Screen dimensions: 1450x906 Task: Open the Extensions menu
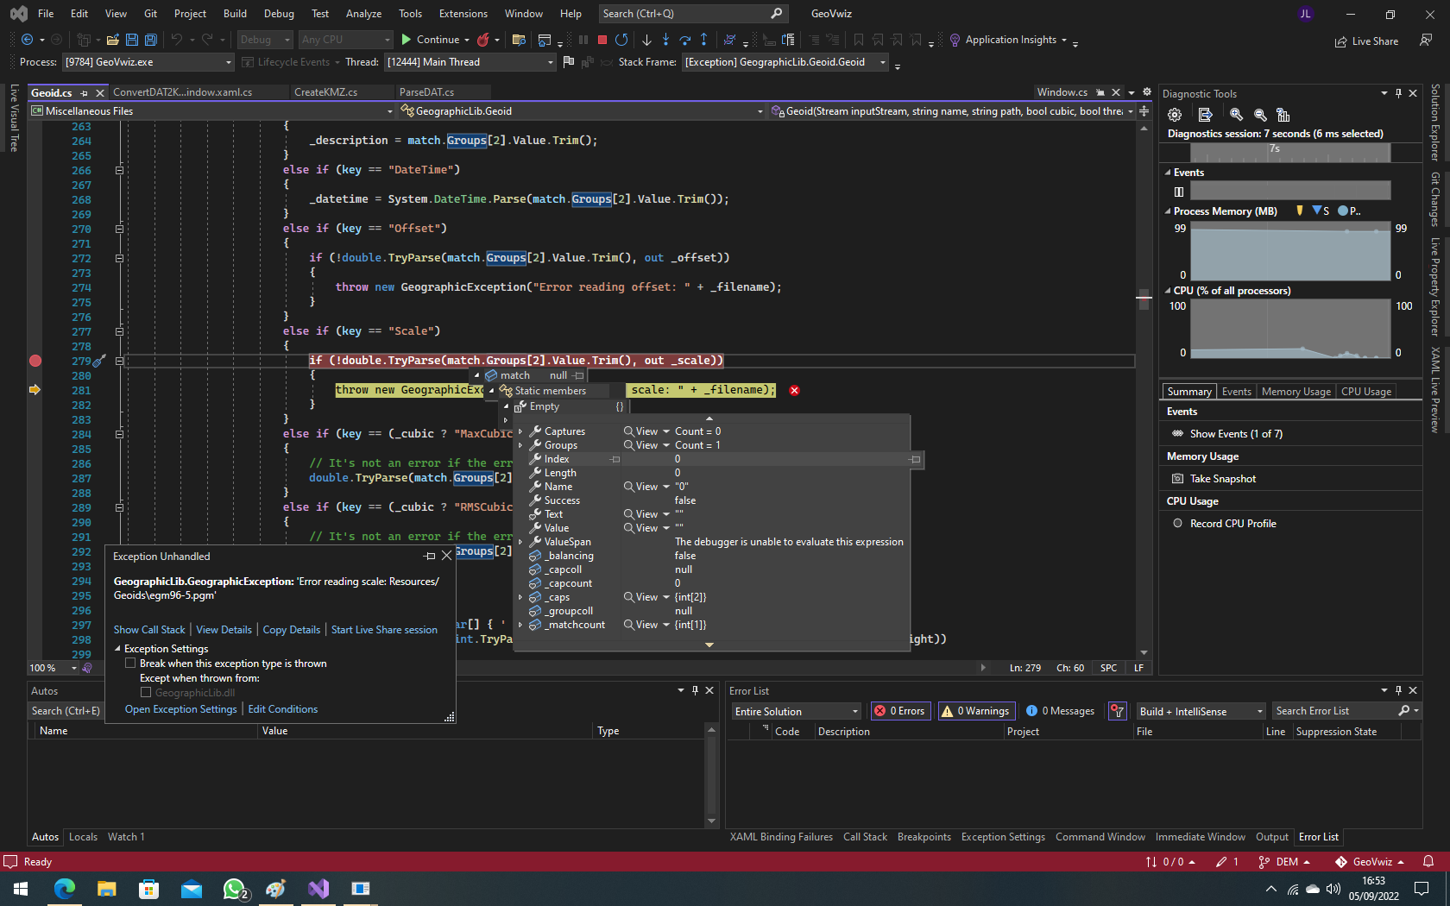pos(463,14)
